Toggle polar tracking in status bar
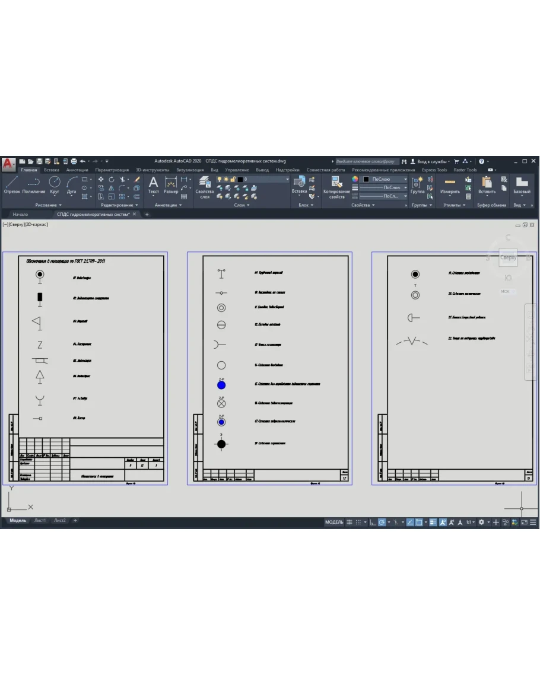This screenshot has width=540, height=685. click(x=382, y=522)
